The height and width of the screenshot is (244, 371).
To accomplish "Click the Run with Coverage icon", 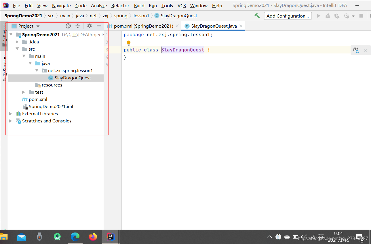I will (337, 16).
